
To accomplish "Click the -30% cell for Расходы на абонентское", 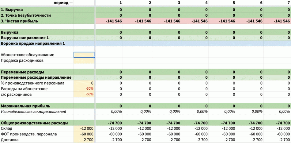I will pos(84,89).
